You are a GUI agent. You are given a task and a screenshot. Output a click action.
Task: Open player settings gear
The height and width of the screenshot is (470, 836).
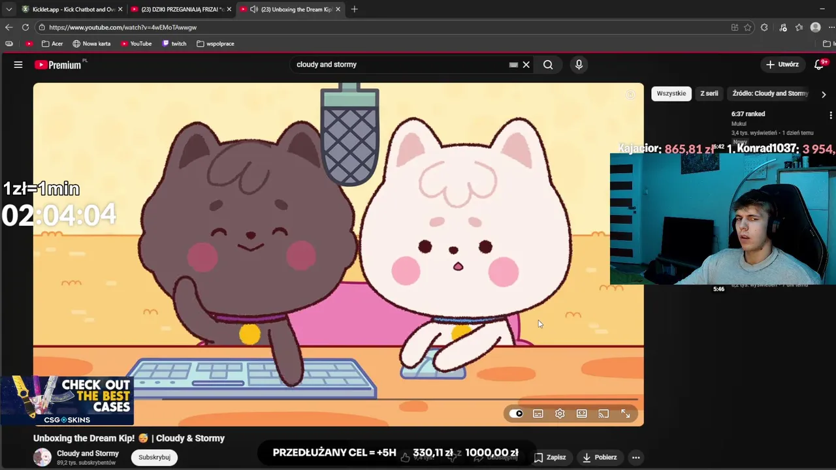point(560,414)
